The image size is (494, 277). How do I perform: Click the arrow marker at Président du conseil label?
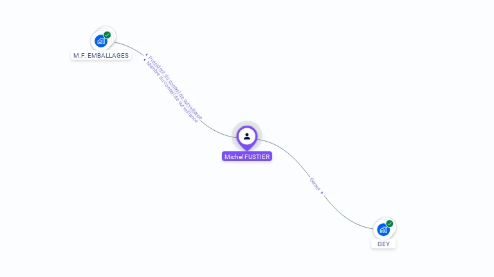147,55
